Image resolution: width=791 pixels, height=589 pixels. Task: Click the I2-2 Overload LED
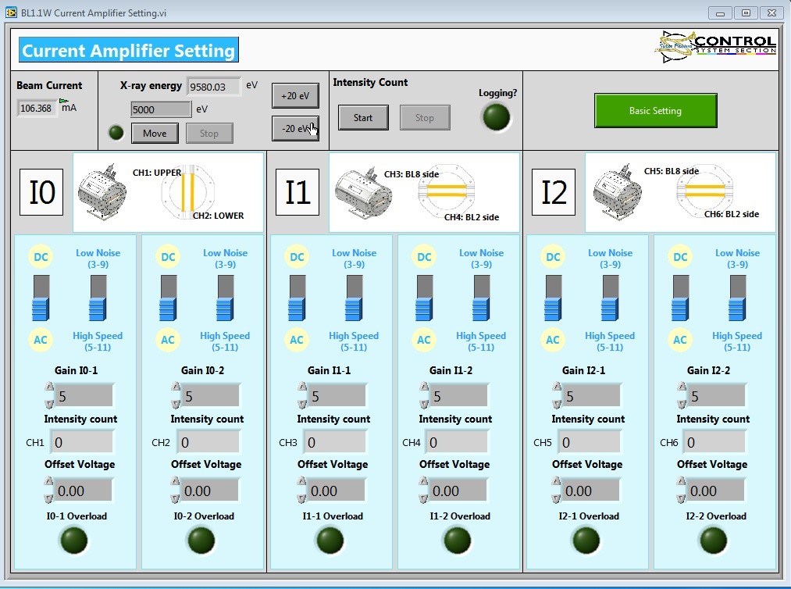coord(714,541)
